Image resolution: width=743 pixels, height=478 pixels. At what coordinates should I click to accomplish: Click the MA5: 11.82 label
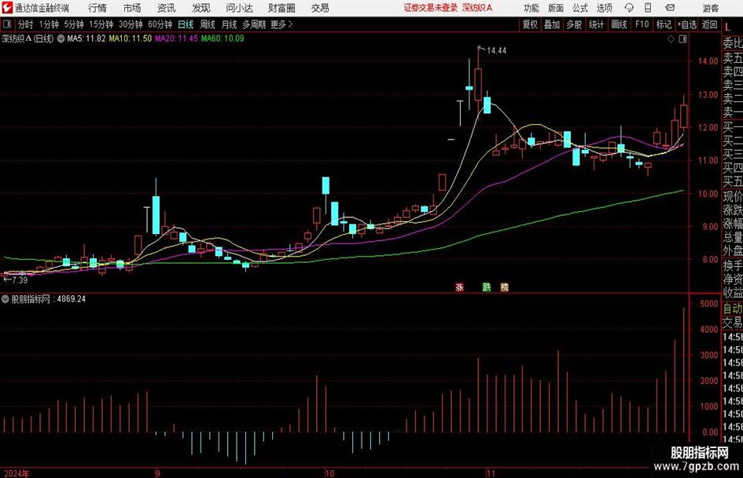click(x=86, y=38)
